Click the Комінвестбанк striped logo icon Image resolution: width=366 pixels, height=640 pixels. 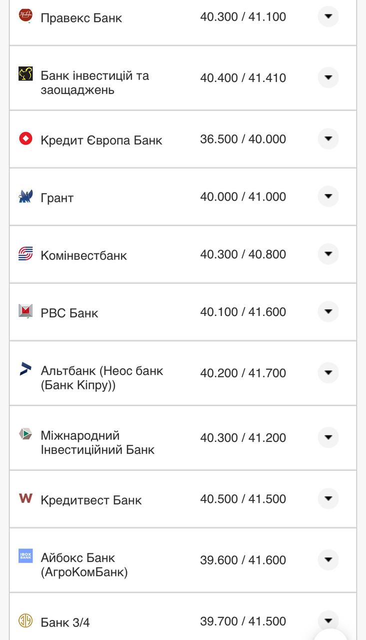(25, 254)
